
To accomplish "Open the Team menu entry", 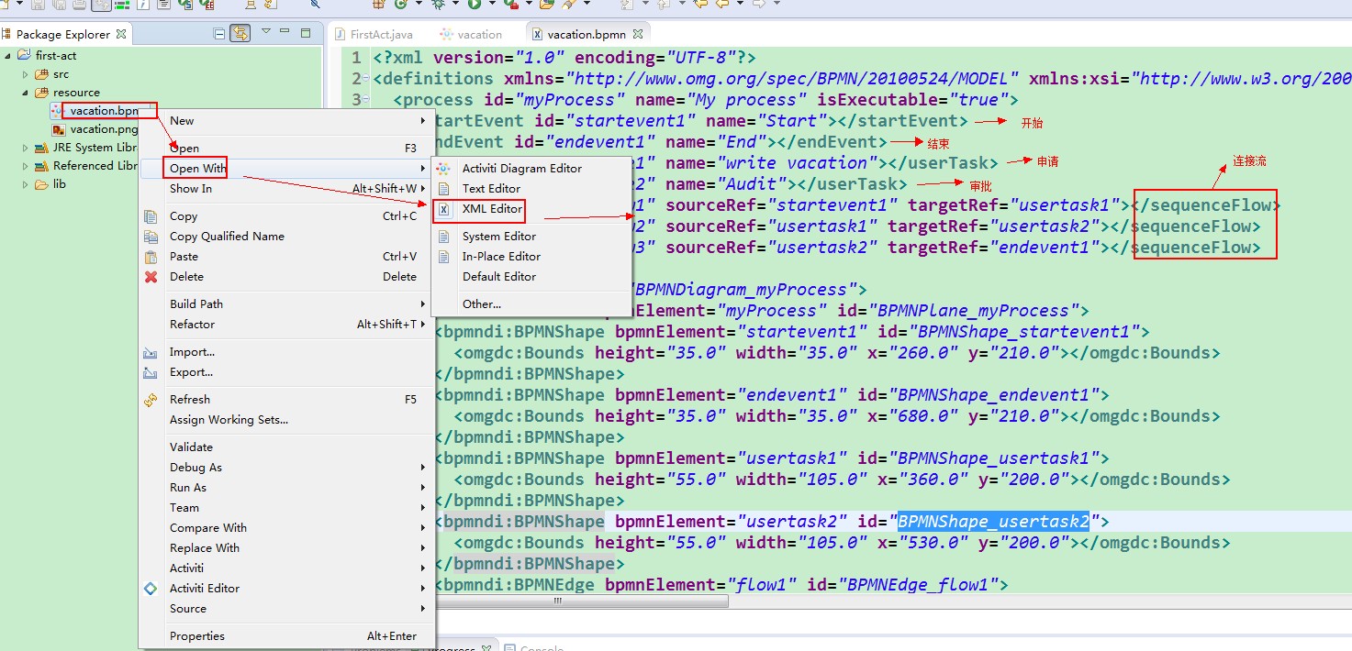I will pos(286,508).
